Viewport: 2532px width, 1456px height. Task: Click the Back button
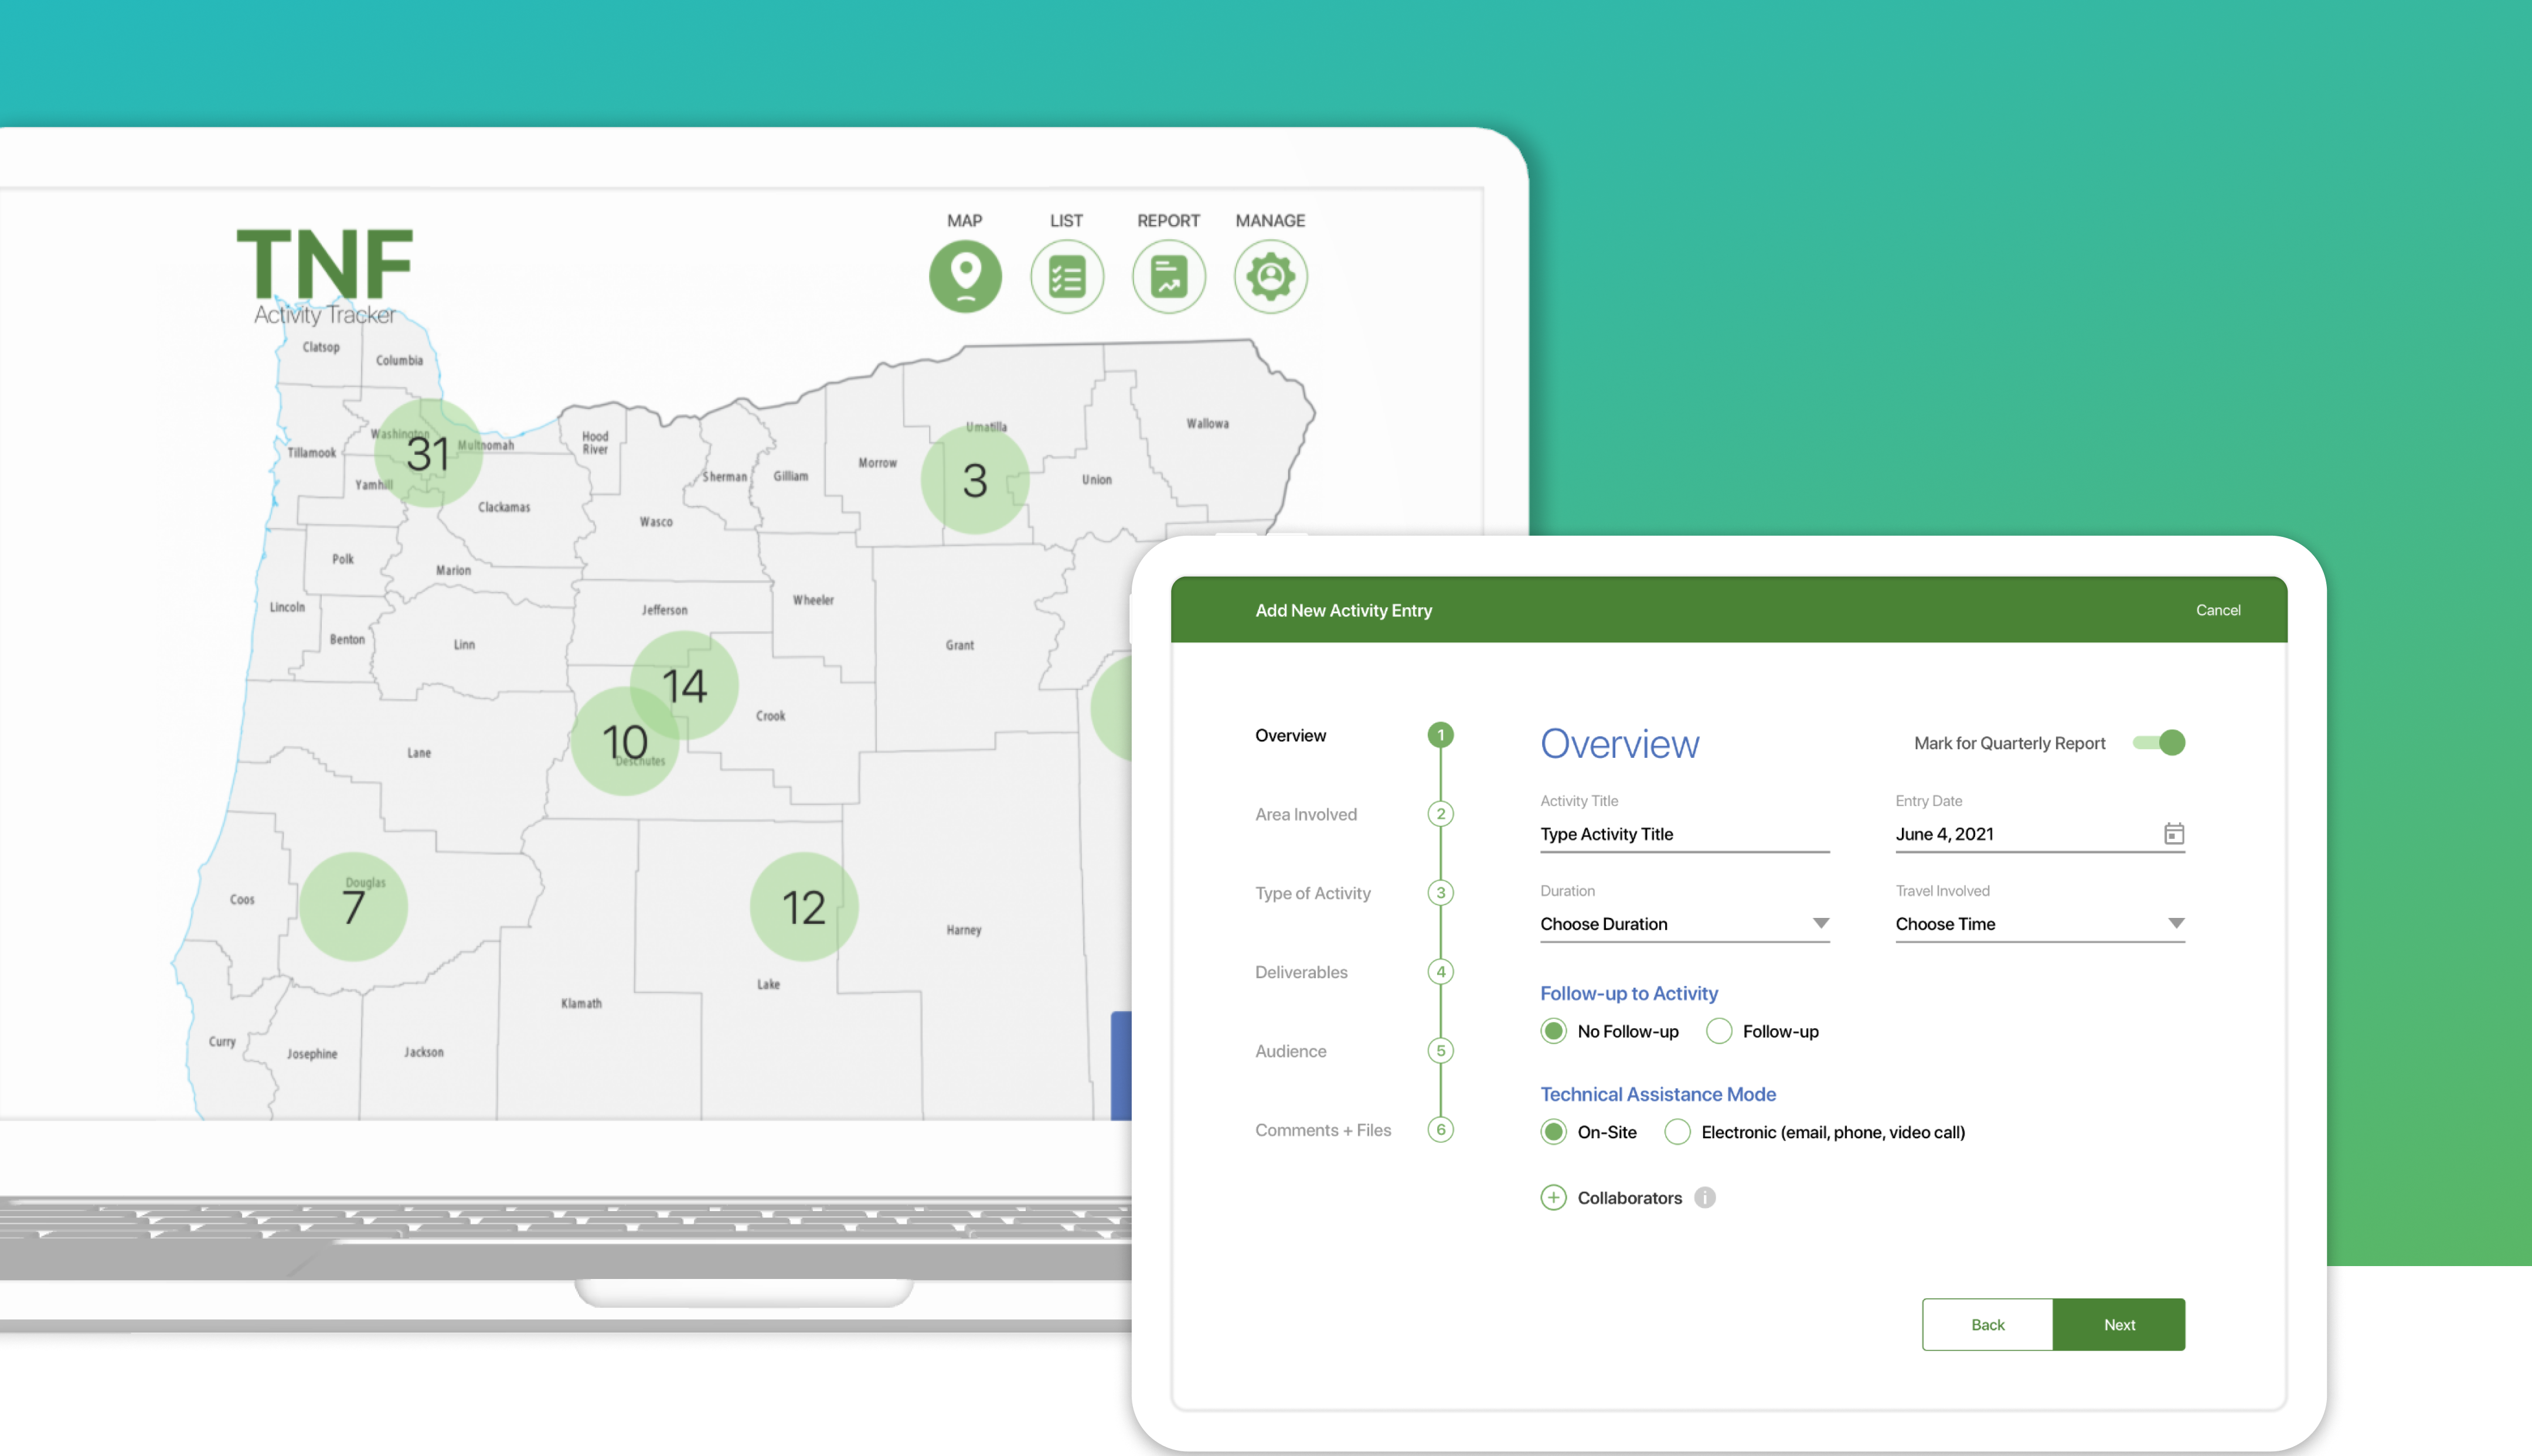(1988, 1325)
